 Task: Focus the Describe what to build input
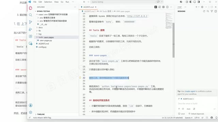[x=196, y=103]
